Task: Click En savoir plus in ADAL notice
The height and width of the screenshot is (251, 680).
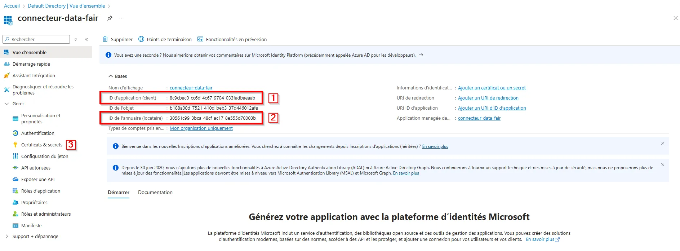Action: (406, 173)
